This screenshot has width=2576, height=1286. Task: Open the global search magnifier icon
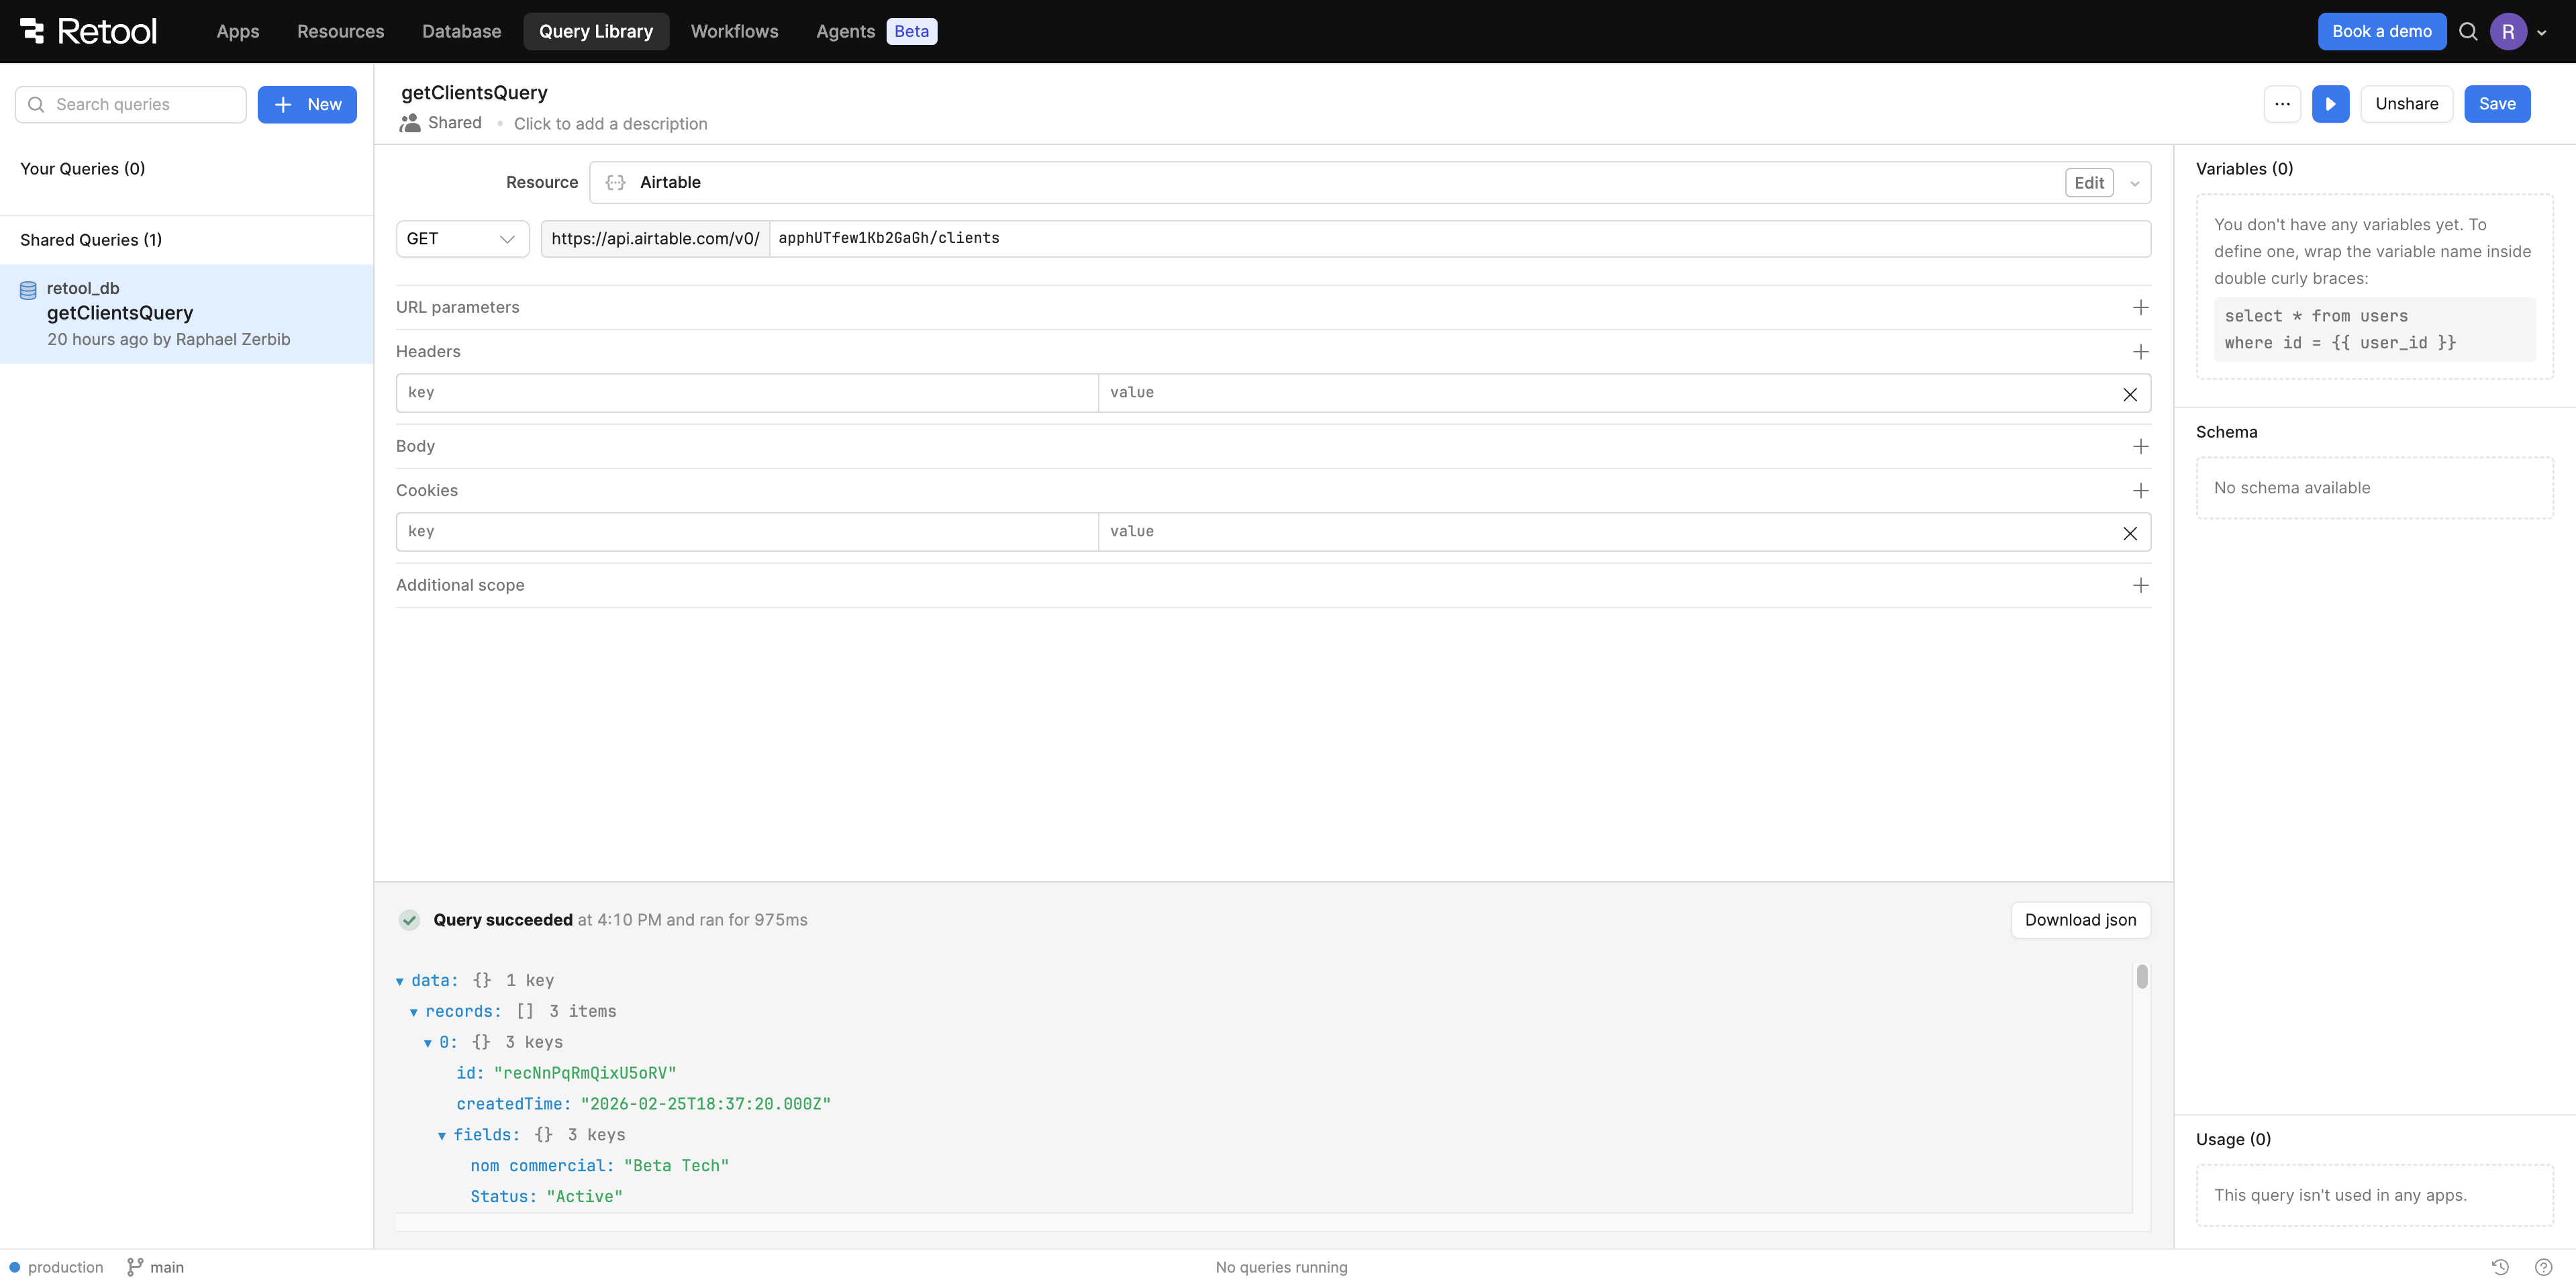2468,31
